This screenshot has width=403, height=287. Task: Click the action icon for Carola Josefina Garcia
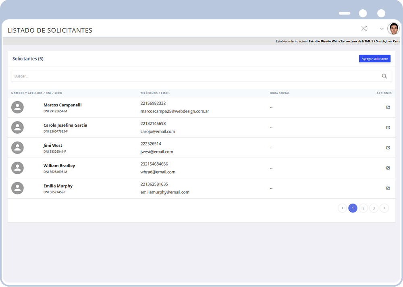click(388, 127)
